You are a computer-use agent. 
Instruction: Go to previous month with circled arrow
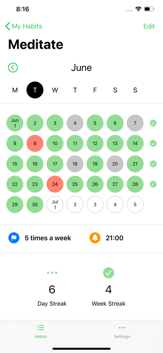pyautogui.click(x=13, y=67)
